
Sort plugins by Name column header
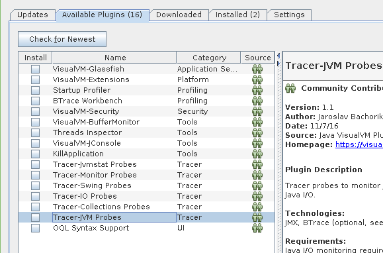point(114,58)
